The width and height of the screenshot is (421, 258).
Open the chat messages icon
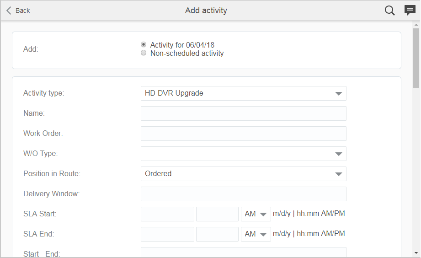coord(410,11)
